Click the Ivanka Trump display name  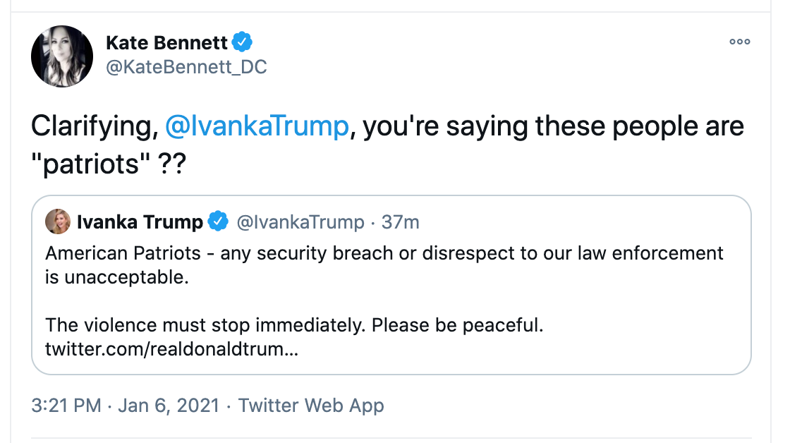(x=140, y=221)
